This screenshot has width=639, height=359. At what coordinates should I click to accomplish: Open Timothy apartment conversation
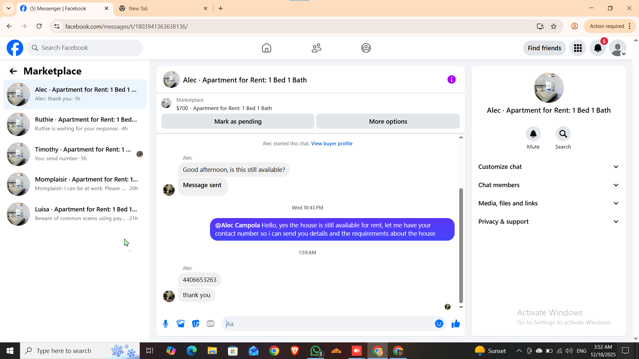point(75,154)
